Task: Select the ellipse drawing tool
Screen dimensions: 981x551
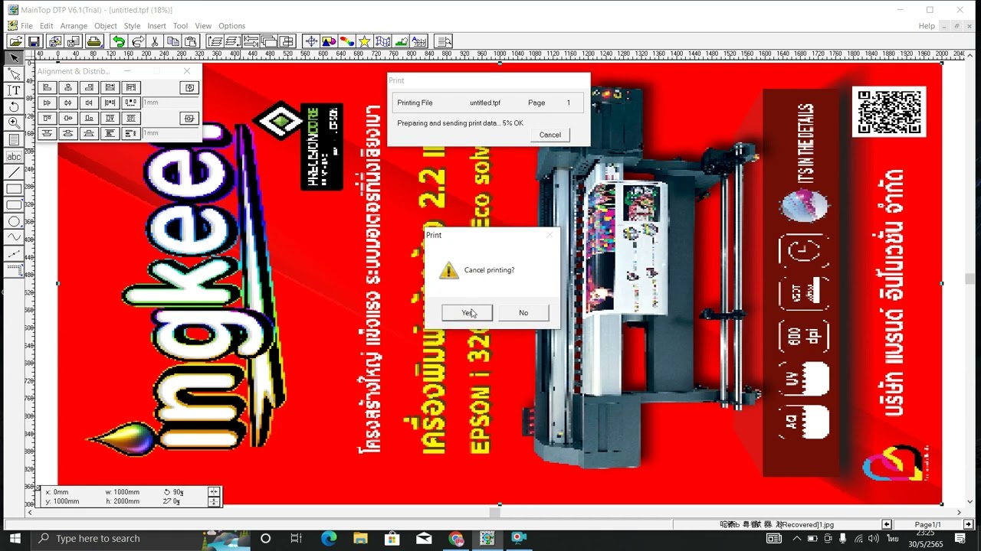Action: (x=14, y=222)
